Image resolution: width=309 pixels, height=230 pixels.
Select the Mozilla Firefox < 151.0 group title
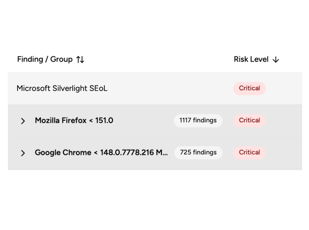click(74, 120)
